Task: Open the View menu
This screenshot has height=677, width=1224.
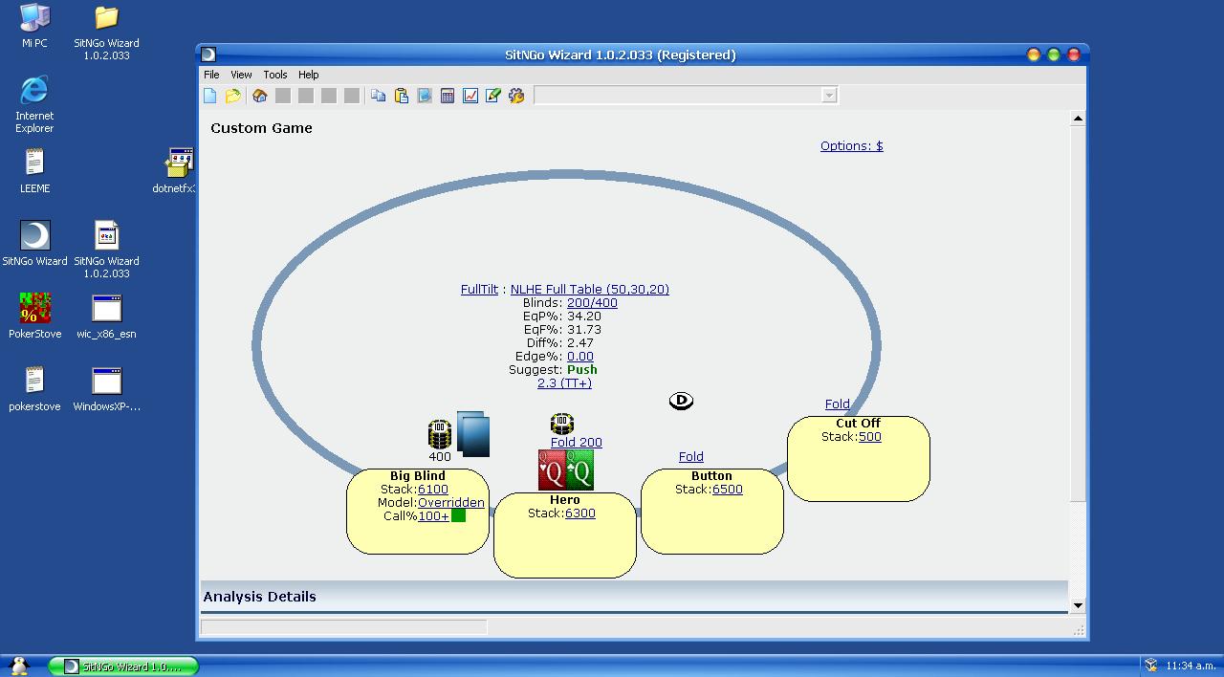Action: click(241, 75)
